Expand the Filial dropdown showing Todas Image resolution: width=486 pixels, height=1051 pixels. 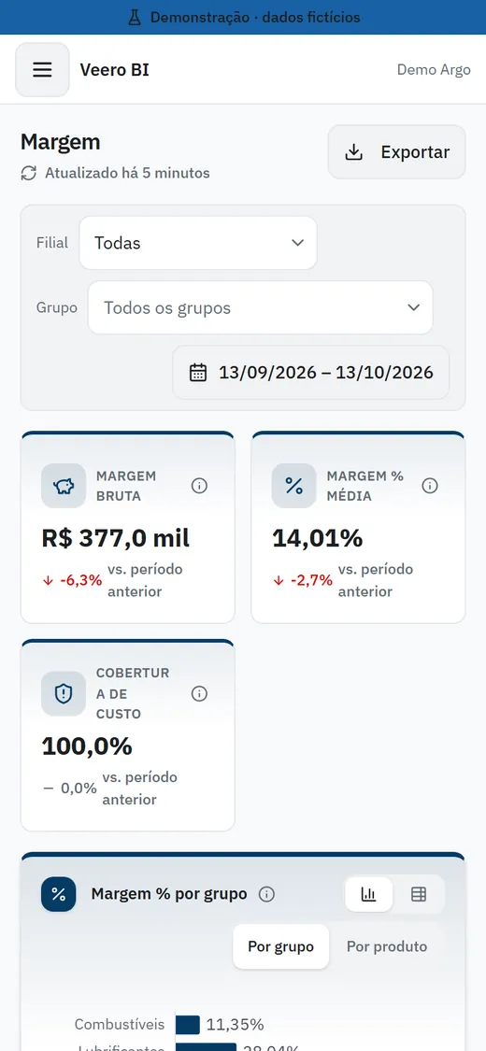(x=198, y=243)
